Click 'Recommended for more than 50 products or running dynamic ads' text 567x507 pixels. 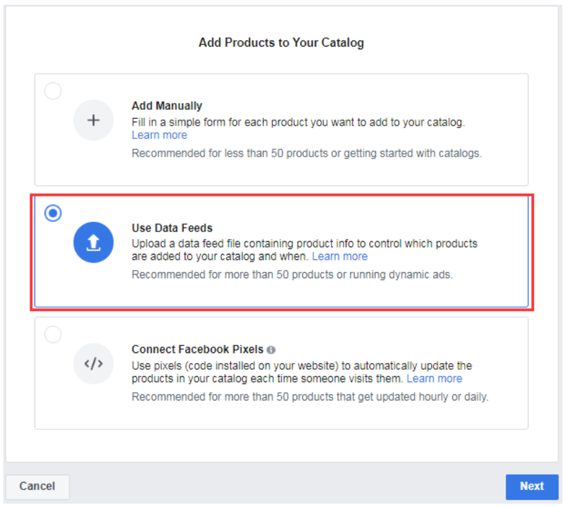pyautogui.click(x=292, y=275)
